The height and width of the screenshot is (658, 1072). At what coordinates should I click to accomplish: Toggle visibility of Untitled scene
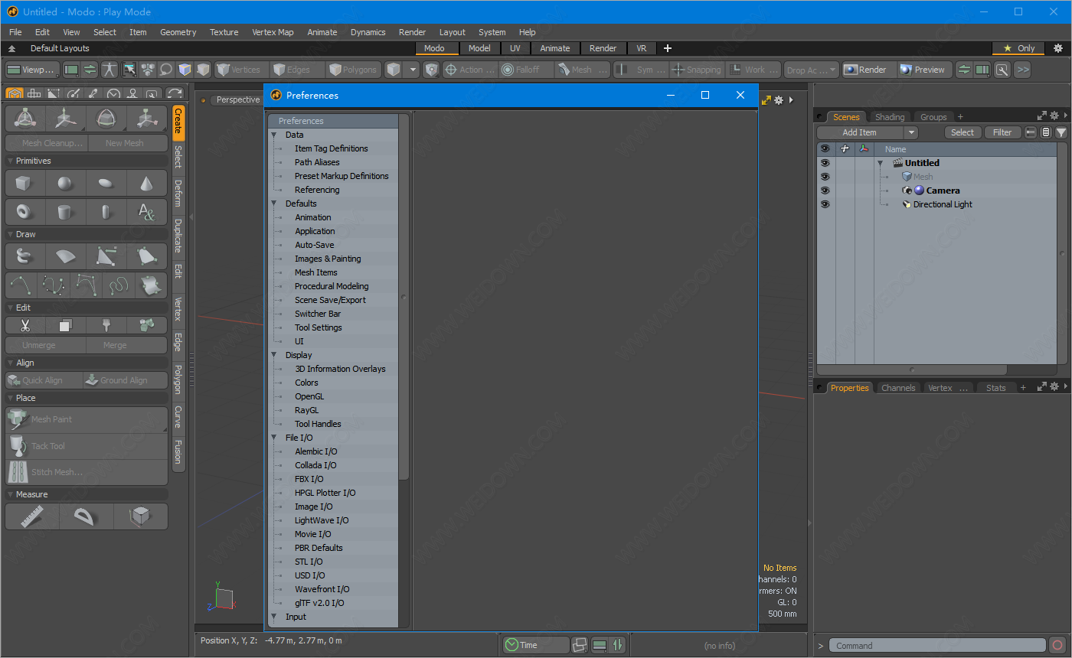point(825,163)
